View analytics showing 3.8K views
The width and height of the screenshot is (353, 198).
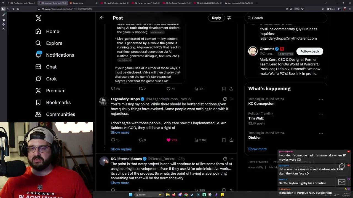point(200,140)
